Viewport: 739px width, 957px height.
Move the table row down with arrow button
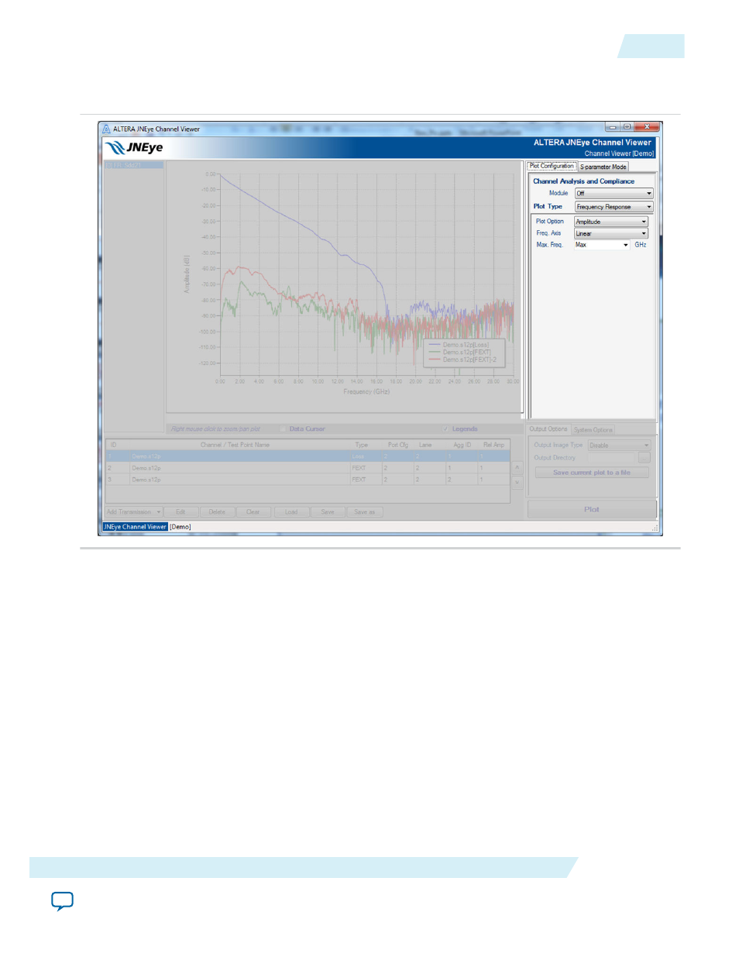click(x=517, y=482)
